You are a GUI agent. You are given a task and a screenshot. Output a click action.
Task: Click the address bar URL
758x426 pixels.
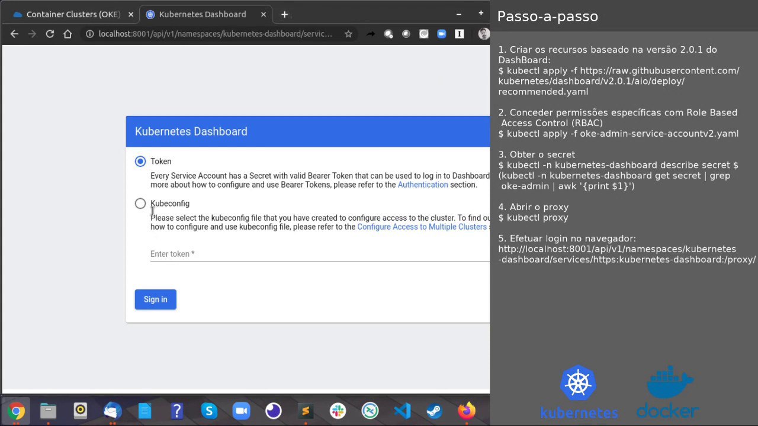click(216, 34)
